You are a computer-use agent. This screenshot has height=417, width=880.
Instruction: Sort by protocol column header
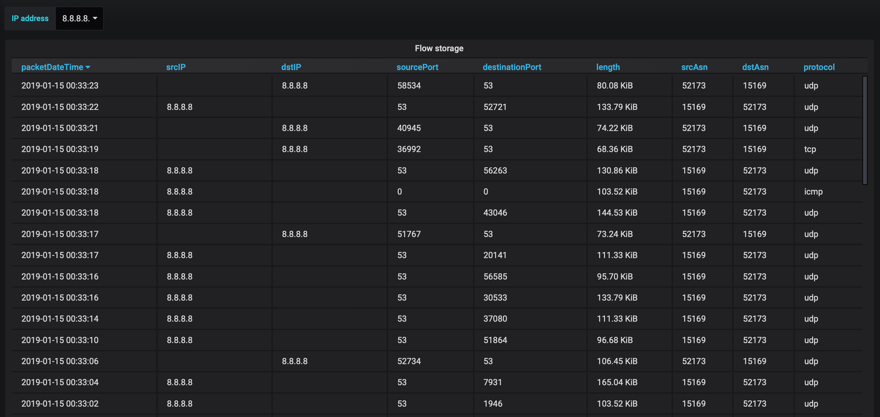coord(819,67)
